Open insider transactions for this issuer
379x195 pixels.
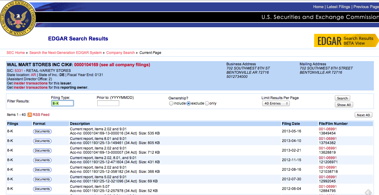30,83
